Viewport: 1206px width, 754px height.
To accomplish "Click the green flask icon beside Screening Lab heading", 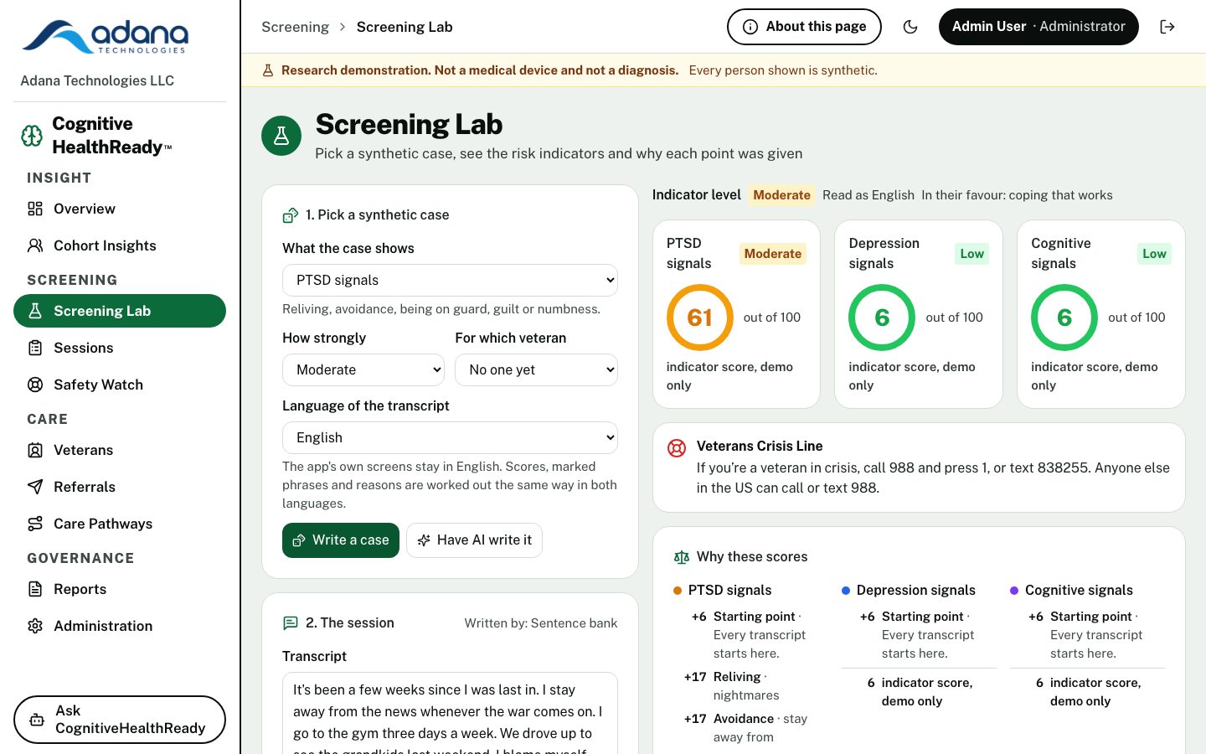I will click(281, 136).
